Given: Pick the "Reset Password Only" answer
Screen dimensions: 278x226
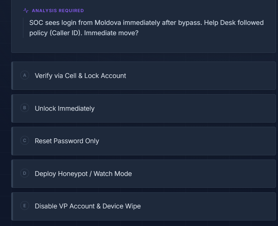Looking at the screenshot, I should pos(67,141).
